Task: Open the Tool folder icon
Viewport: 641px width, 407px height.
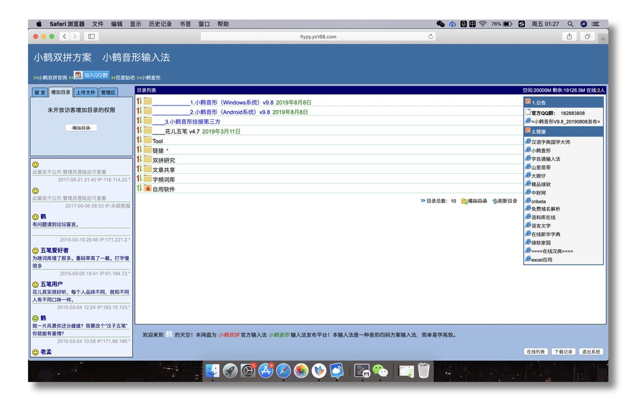Action: [148, 141]
